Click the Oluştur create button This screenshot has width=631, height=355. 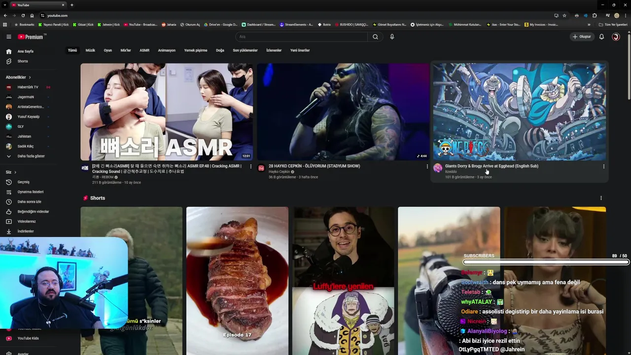click(x=581, y=36)
